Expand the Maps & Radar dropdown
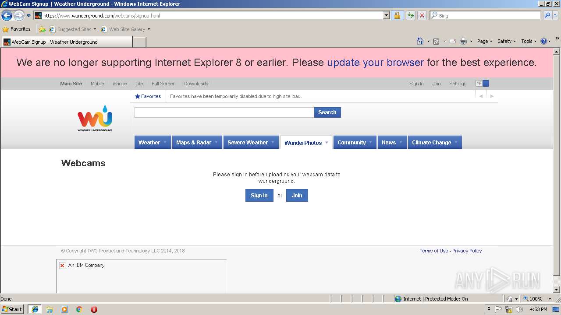 coord(216,142)
